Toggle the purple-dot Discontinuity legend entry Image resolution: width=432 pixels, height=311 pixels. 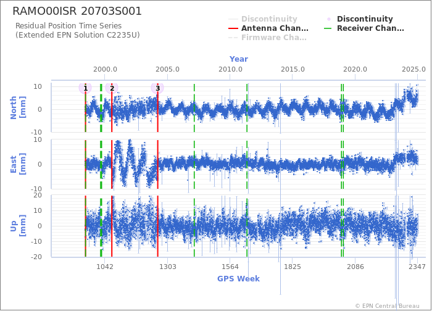tap(359, 19)
